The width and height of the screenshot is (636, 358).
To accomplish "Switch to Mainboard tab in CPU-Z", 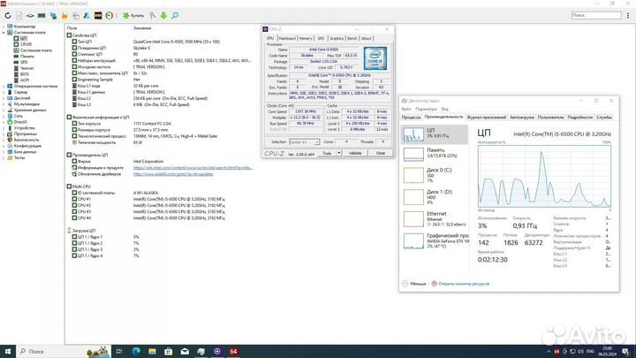I will point(287,38).
